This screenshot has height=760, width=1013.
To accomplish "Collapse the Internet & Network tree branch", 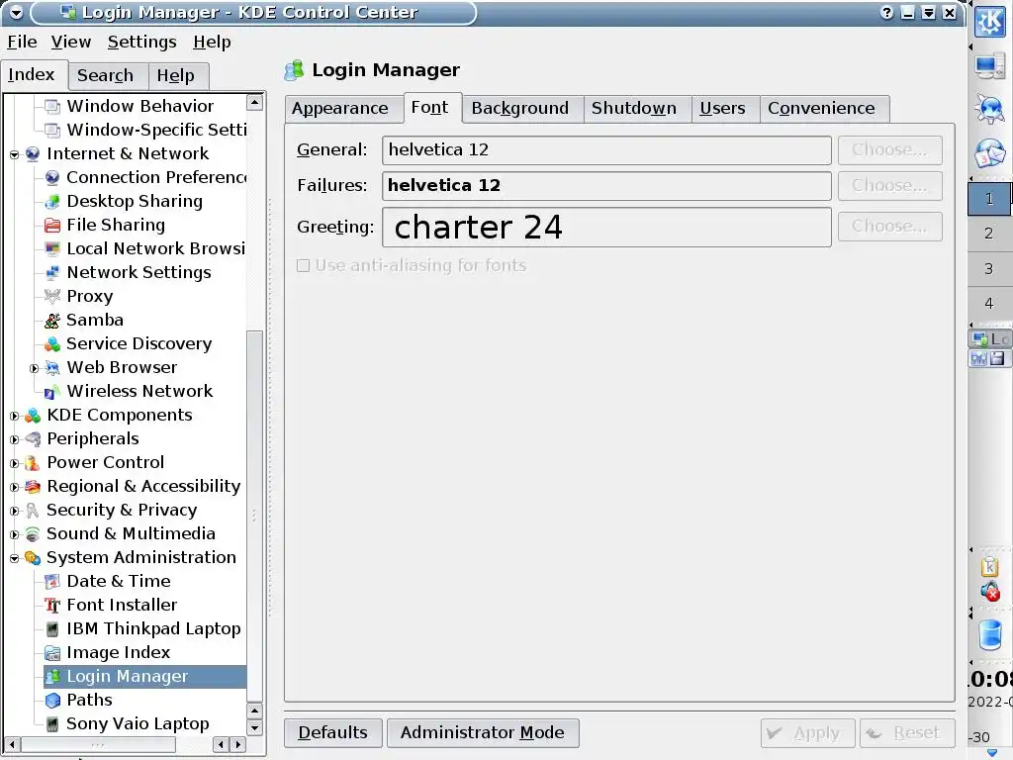I will click(x=14, y=154).
